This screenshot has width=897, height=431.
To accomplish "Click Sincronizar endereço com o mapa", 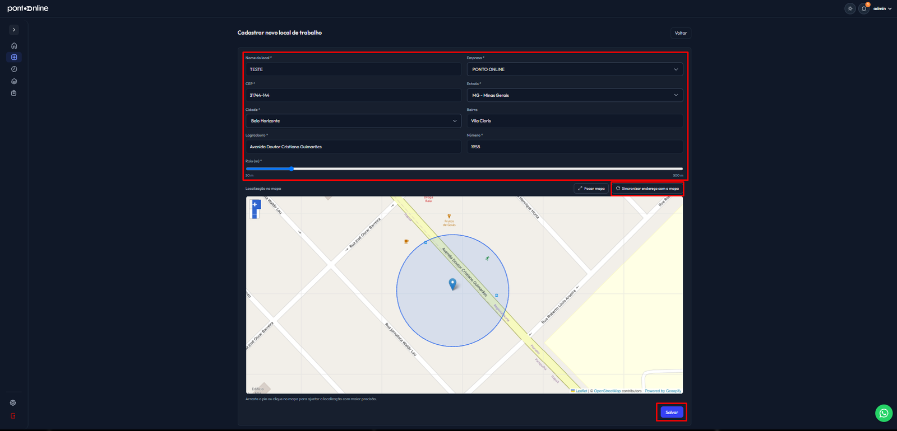I will [648, 189].
